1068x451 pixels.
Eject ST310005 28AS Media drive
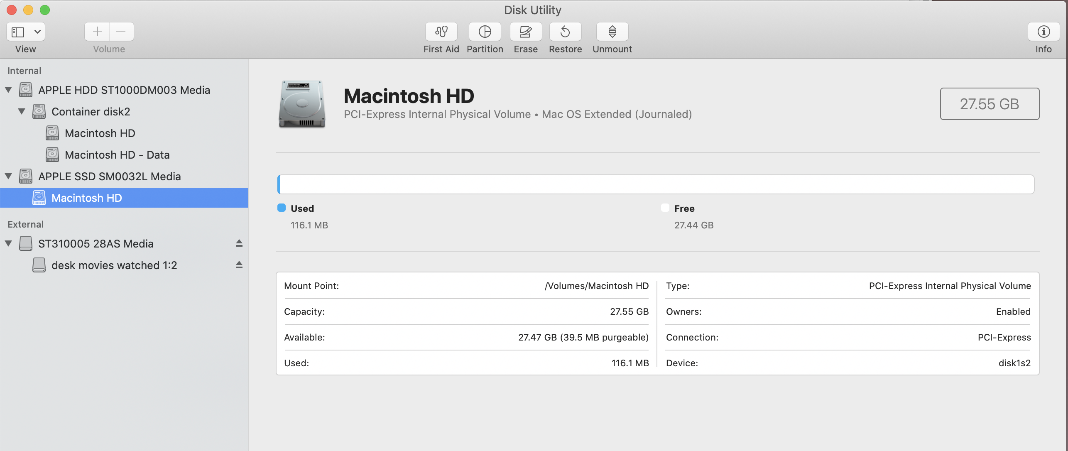239,243
